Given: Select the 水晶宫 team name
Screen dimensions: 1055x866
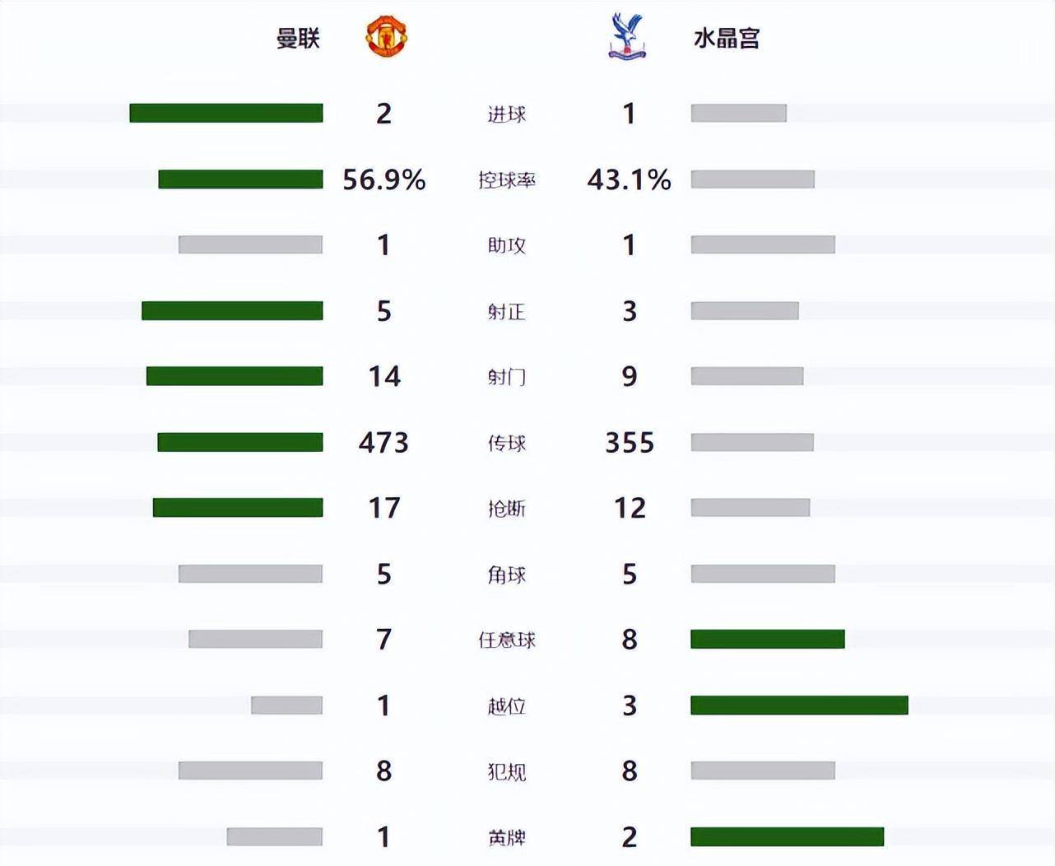Looking at the screenshot, I should (x=727, y=39).
